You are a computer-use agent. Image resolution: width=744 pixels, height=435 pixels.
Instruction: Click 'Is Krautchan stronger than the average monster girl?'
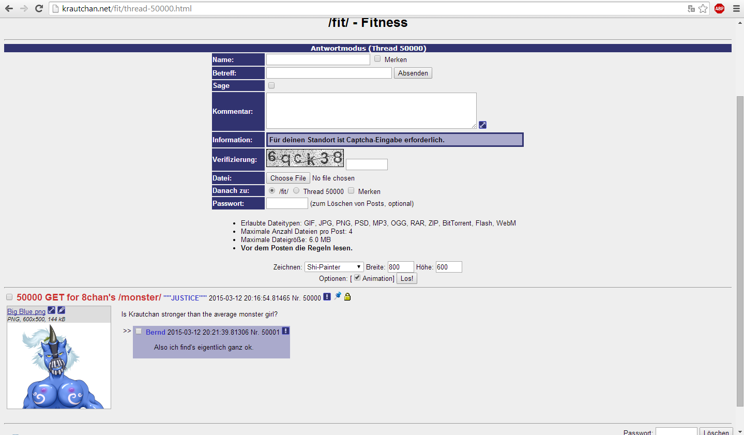click(x=200, y=314)
